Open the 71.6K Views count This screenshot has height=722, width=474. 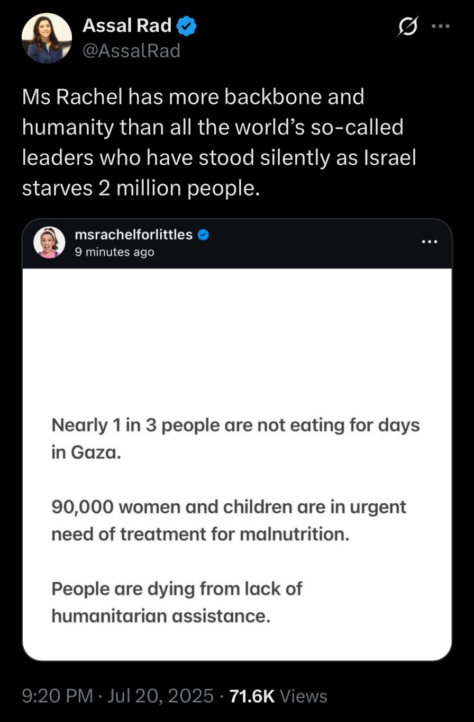pyautogui.click(x=279, y=696)
